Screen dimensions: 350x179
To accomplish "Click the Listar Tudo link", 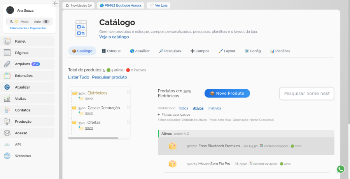I will (x=78, y=77).
